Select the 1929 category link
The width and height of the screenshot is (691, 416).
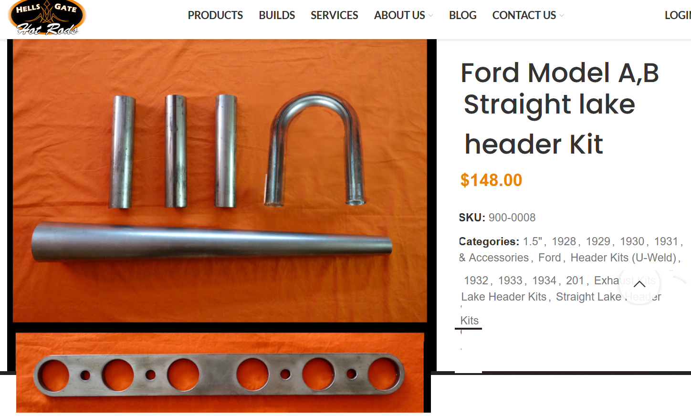click(x=598, y=241)
